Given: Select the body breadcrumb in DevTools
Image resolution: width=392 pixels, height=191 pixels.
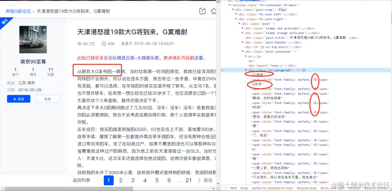Looking at the screenshot, I should (x=244, y=188).
